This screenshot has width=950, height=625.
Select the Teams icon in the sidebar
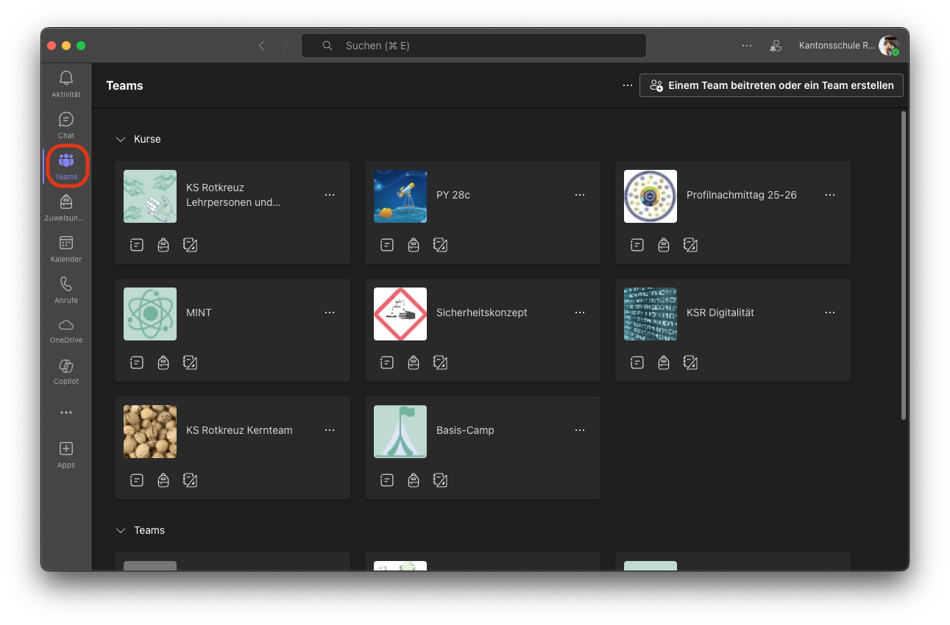[66, 166]
